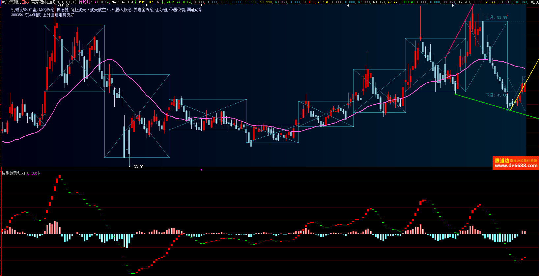Image resolution: width=539 pixels, height=276 pixels.
Task: Click the white plus marker above the price spike
Action: click(x=349, y=5)
